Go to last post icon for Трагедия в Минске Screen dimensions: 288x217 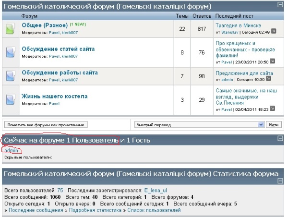(273, 32)
